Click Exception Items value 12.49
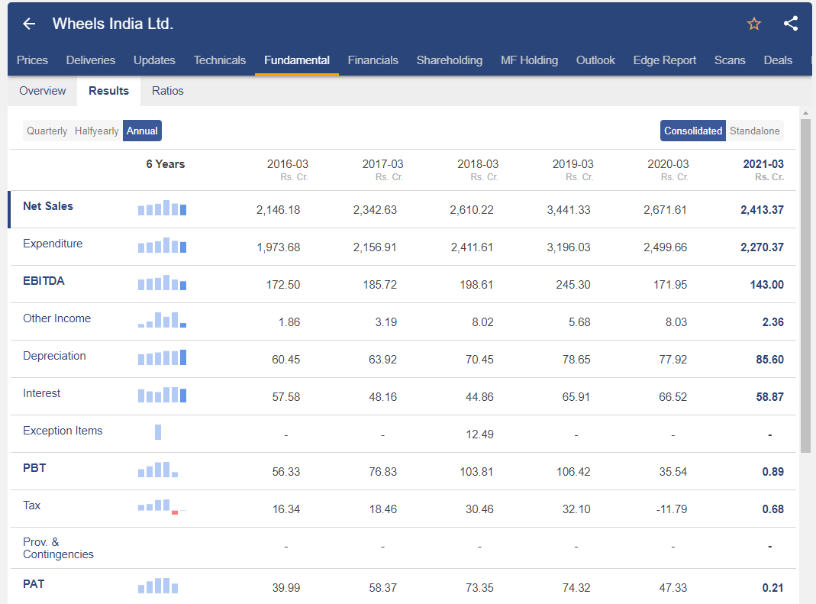The width and height of the screenshot is (816, 604). coord(479,434)
